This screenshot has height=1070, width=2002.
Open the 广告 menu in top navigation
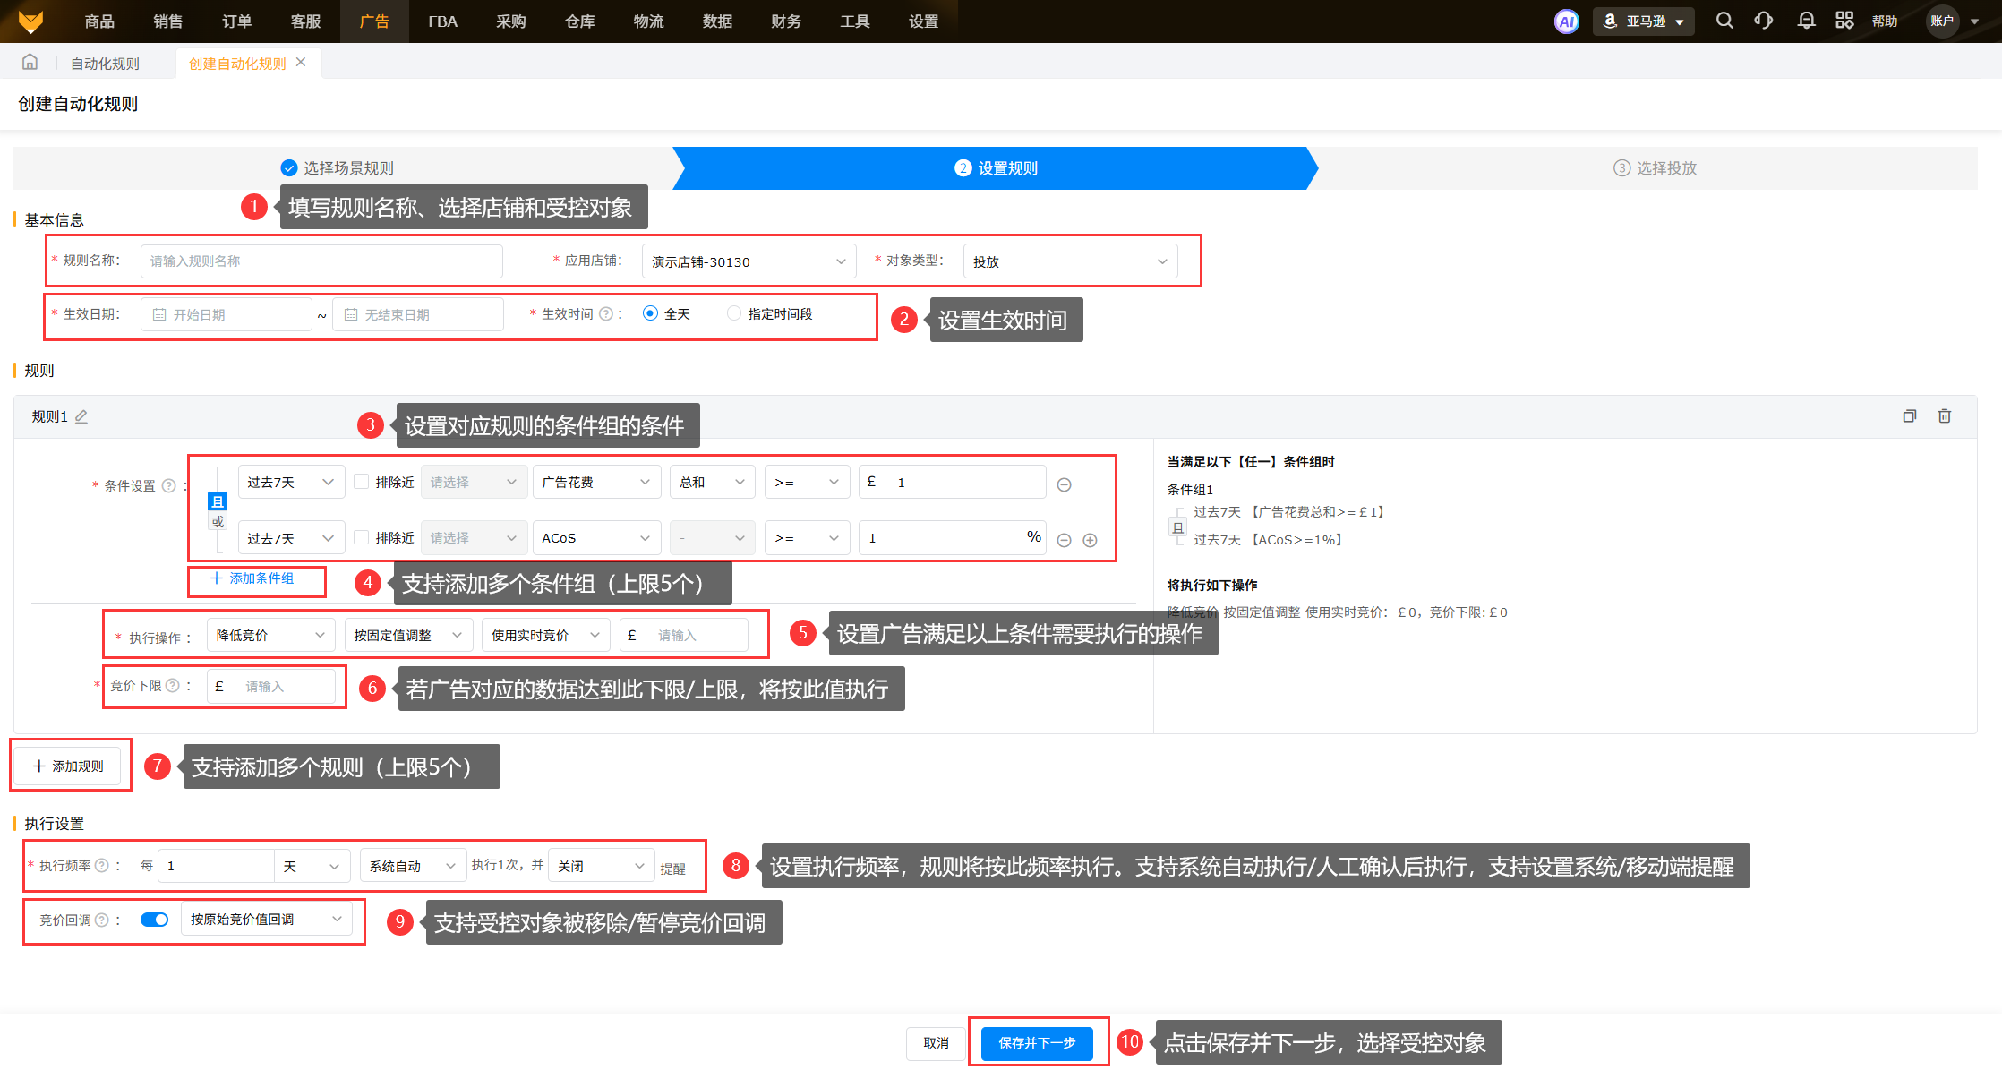pyautogui.click(x=374, y=21)
